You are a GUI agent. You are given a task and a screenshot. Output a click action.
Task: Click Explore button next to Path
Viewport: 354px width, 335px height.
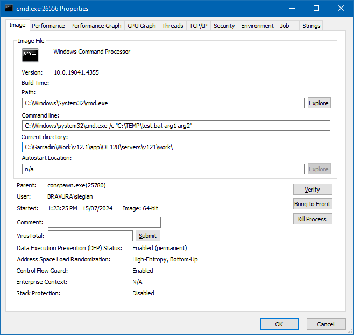click(x=319, y=103)
